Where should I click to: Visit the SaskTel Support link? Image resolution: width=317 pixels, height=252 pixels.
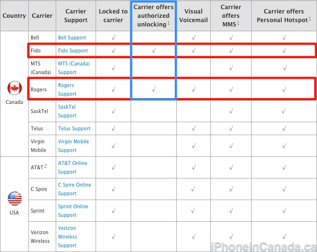67,111
